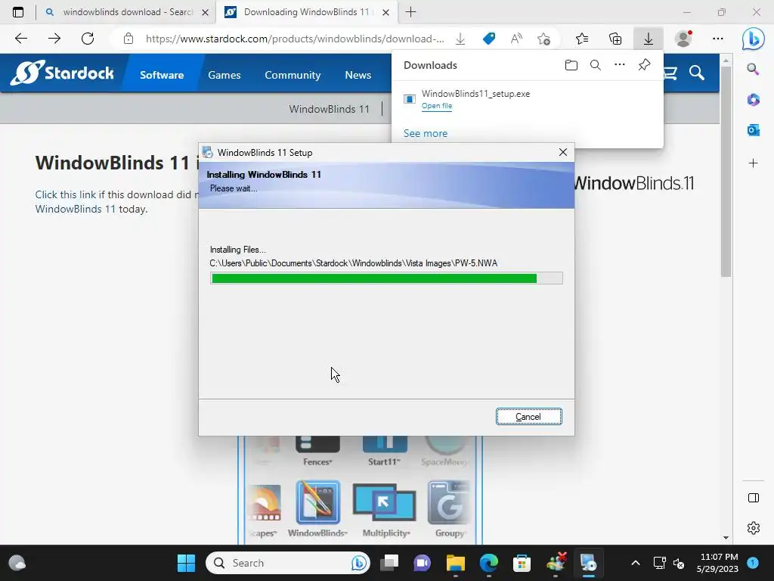
Task: Click the download icon inside the address bar
Action: point(460,39)
